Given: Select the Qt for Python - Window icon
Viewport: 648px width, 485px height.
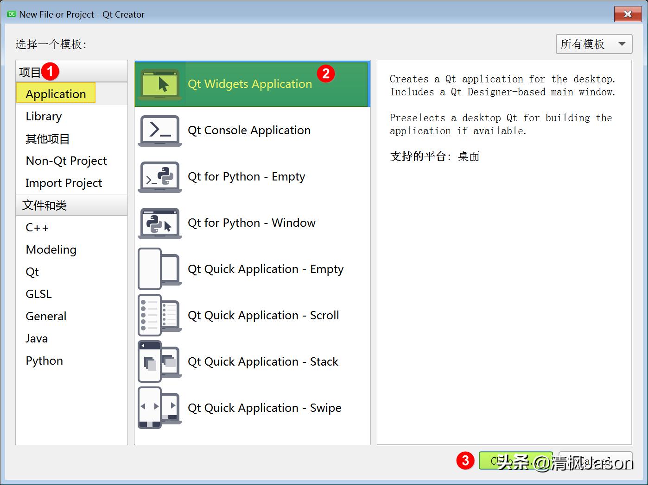Looking at the screenshot, I should click(x=159, y=224).
